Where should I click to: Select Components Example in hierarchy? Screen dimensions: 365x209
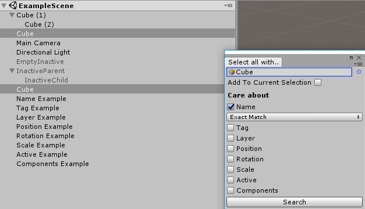click(x=52, y=164)
